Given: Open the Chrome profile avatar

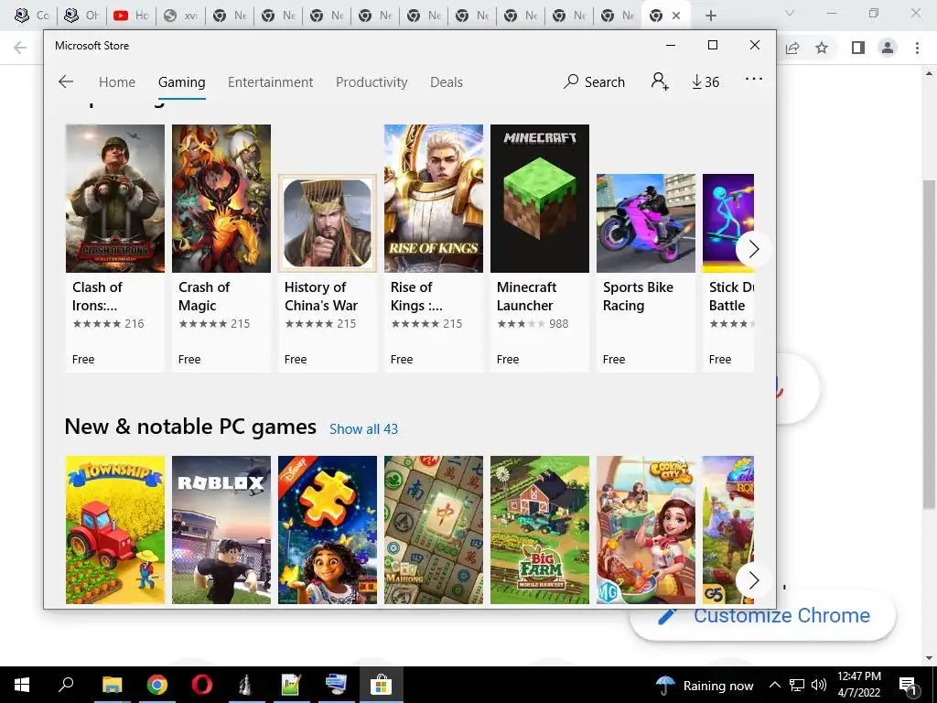Looking at the screenshot, I should pyautogui.click(x=888, y=48).
